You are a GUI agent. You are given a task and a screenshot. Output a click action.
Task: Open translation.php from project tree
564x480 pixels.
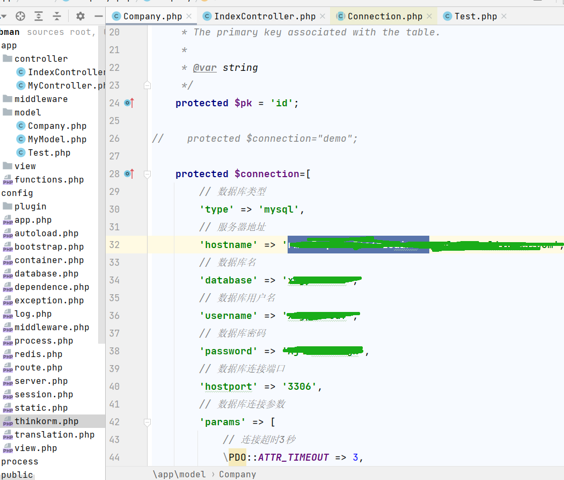[x=54, y=435]
